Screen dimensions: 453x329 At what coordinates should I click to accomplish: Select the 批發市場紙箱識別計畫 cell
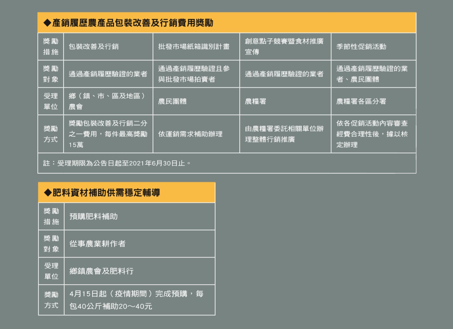(x=194, y=47)
